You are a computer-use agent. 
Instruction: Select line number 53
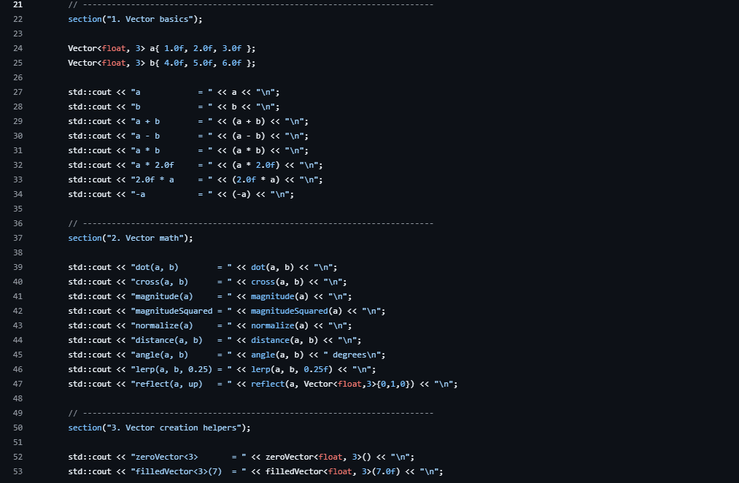18,471
